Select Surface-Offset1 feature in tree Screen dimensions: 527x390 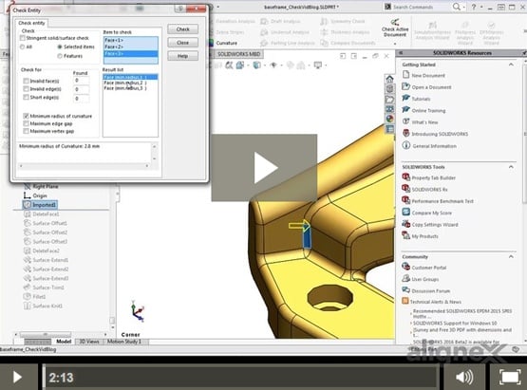(x=45, y=223)
